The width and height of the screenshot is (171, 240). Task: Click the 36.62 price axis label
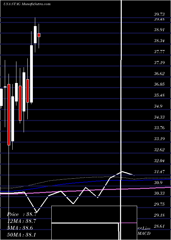pos(159,73)
